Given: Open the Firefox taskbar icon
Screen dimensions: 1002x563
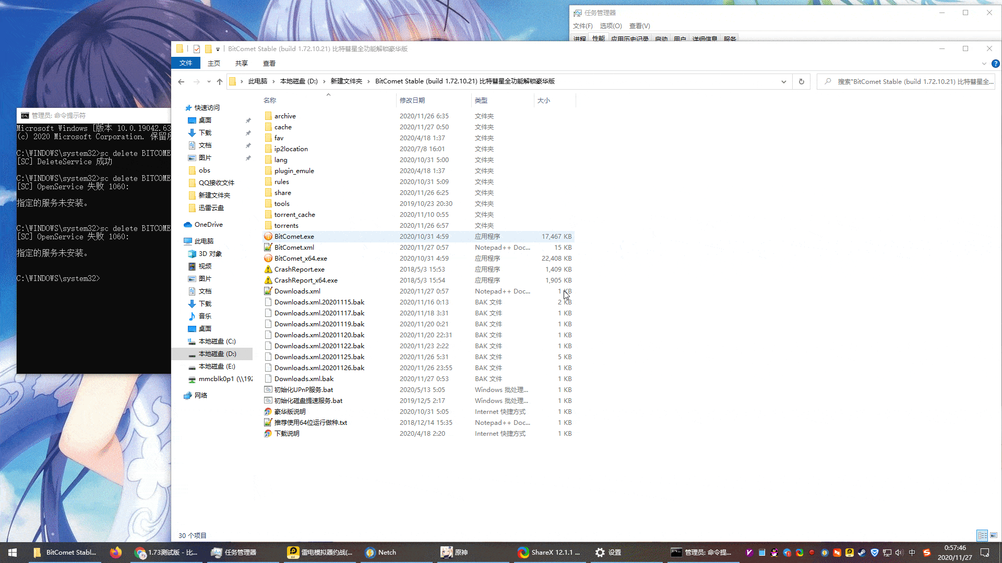Looking at the screenshot, I should point(116,552).
